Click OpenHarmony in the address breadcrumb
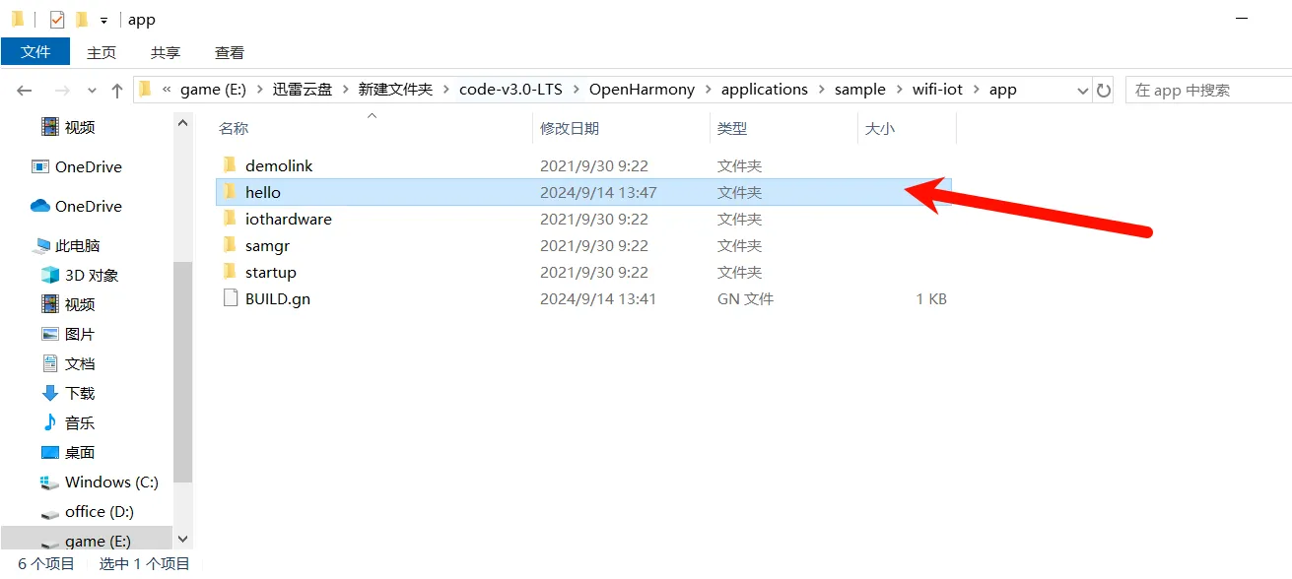 (x=642, y=90)
